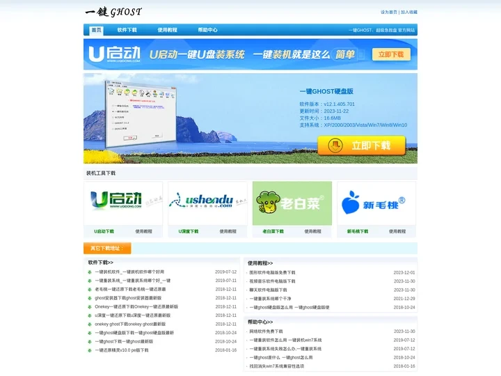Open tutorial 图形软件电脑版免费下载

point(272,272)
